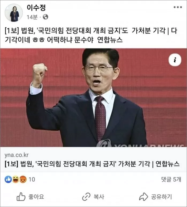Open 댓글 5개 comments
This screenshot has width=187, height=207.
171,179
